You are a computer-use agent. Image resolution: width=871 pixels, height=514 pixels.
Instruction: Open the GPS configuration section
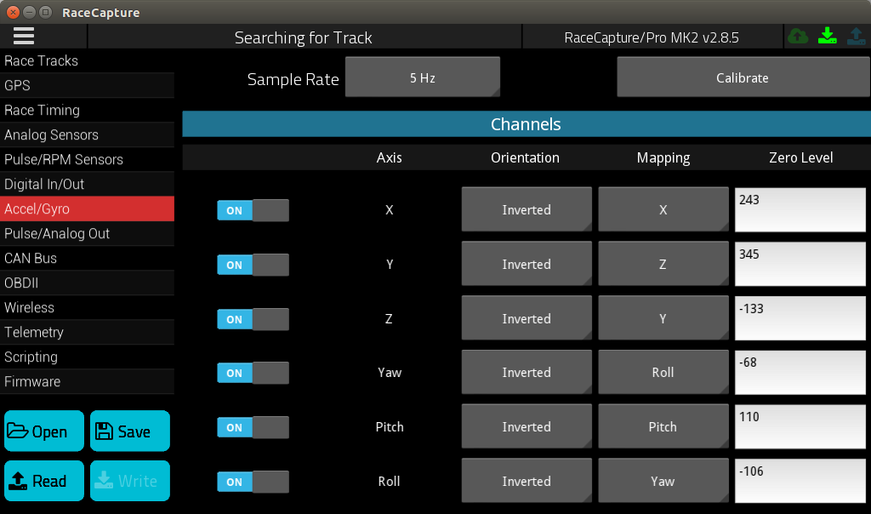click(88, 86)
